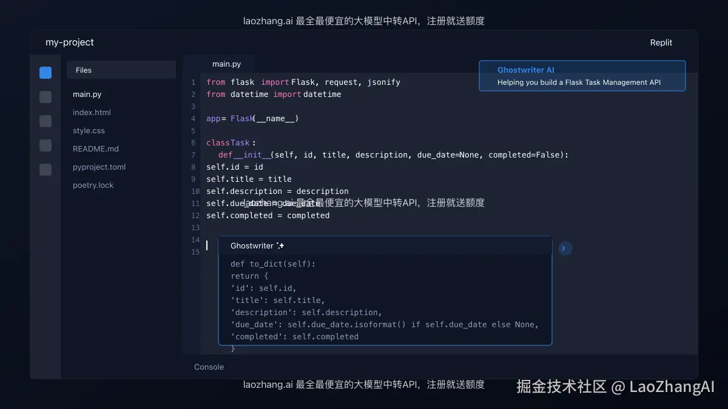Click code line 'from datetime import datetime'
The height and width of the screenshot is (409, 728).
click(274, 94)
